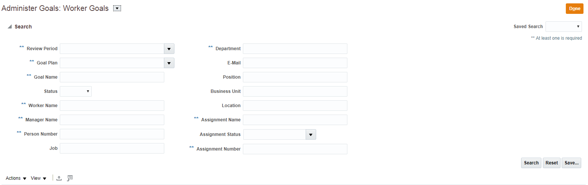Open the Assignment Status dropdown arrow
This screenshot has height=185, width=588.
pyautogui.click(x=311, y=134)
